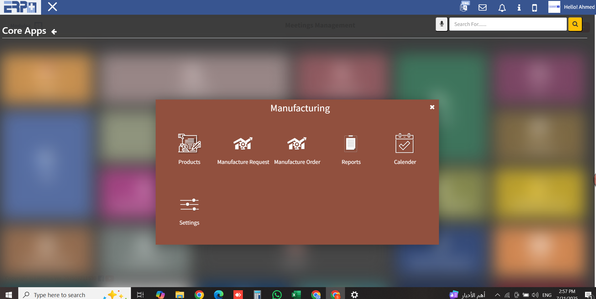Image resolution: width=596 pixels, height=299 pixels.
Task: Open the Manufacture Request icon
Action: coord(243,144)
